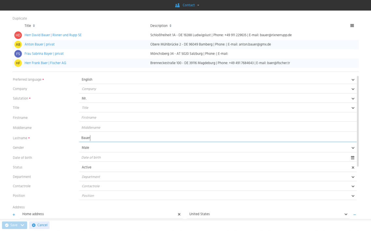
Task: Clear the Home address type field
Action: click(179, 214)
